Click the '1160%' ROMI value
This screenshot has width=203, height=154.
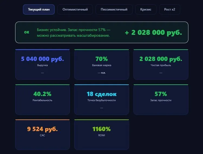[x=101, y=129]
